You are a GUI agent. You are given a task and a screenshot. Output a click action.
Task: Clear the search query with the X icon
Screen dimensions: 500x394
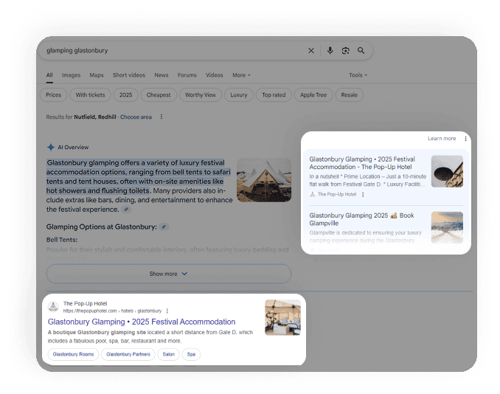310,51
